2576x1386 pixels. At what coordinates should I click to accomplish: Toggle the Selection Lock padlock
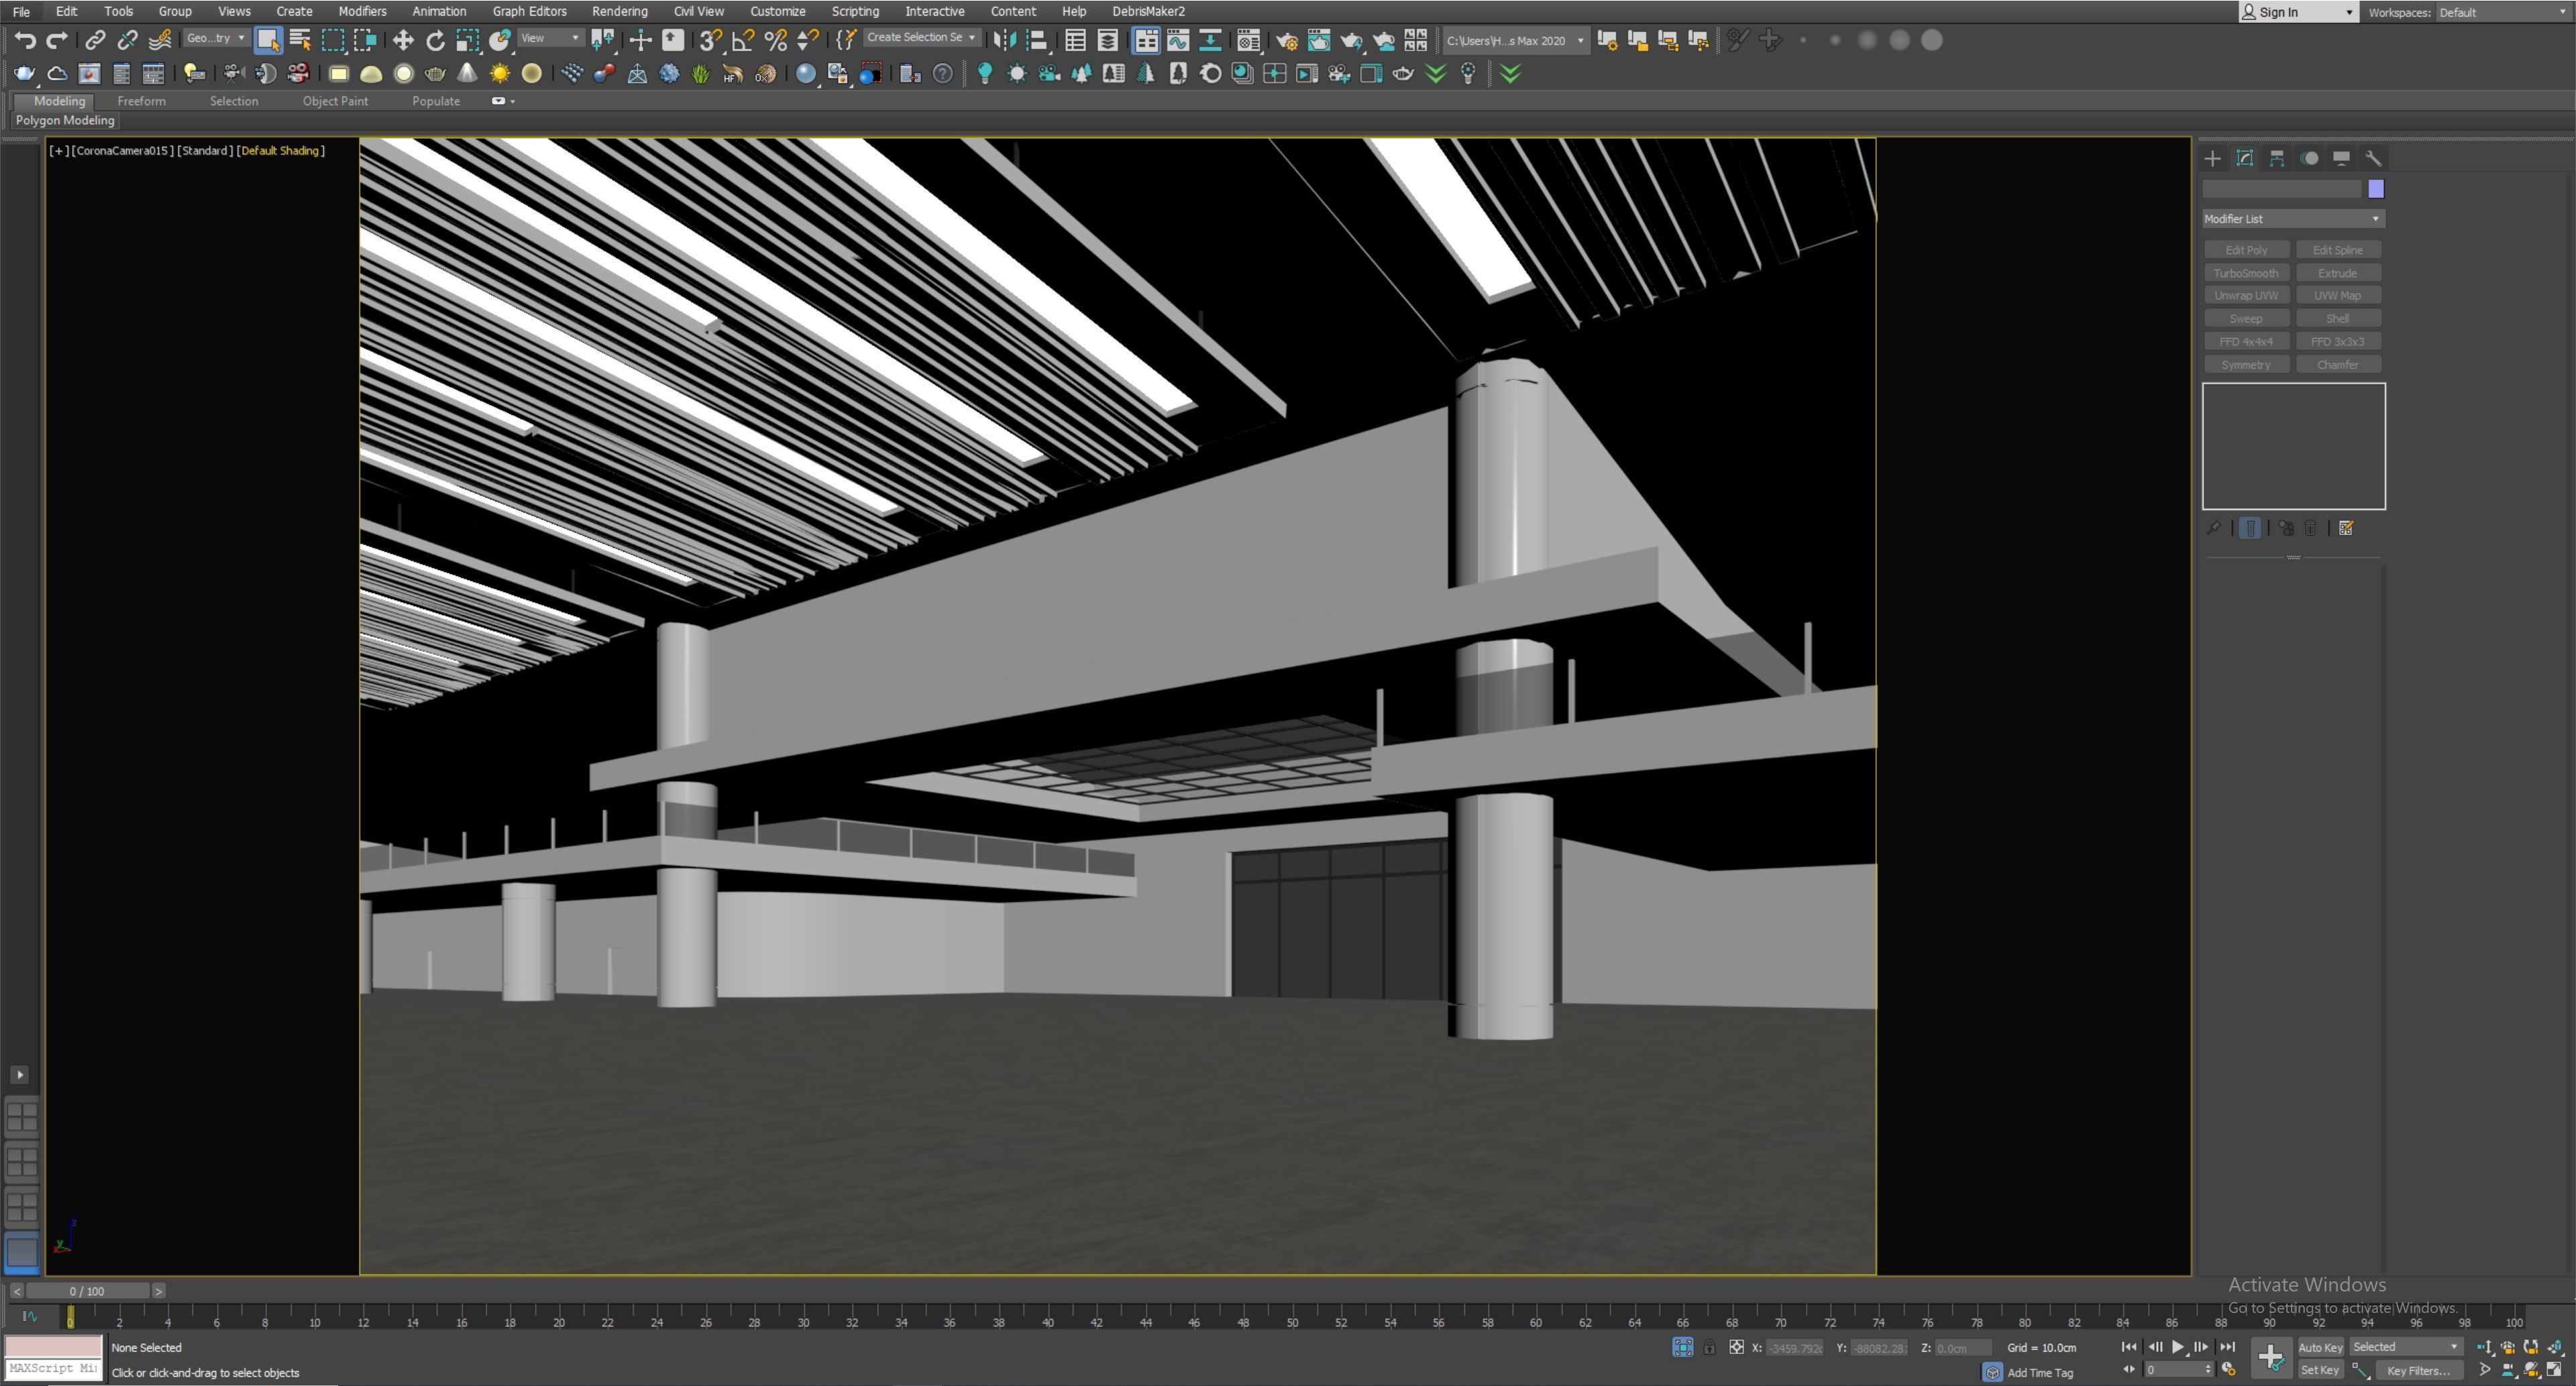pos(1710,1347)
